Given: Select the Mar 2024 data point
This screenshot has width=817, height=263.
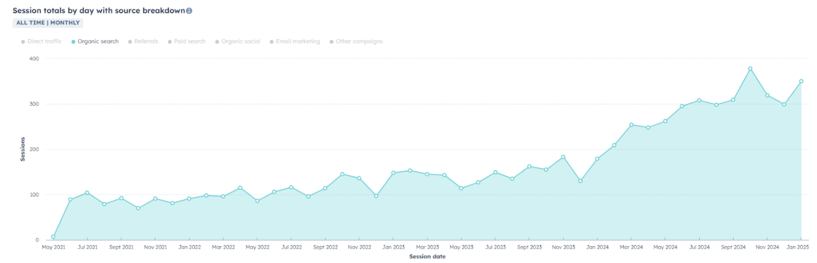Looking at the screenshot, I should click(x=631, y=125).
